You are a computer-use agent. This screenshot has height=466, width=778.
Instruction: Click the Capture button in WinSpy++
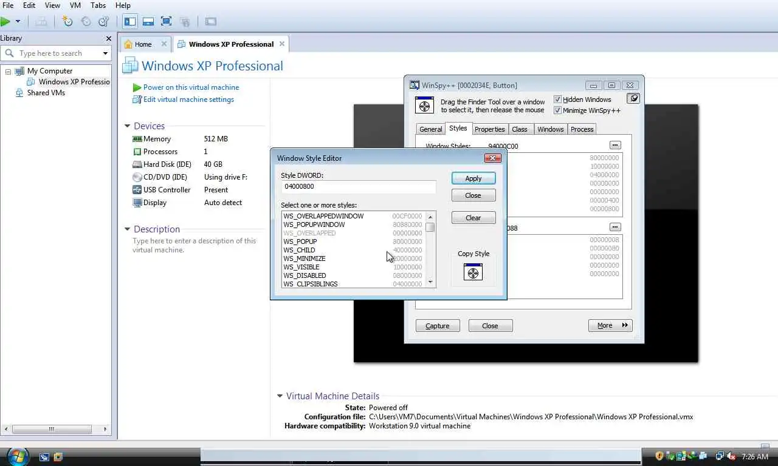pyautogui.click(x=438, y=326)
